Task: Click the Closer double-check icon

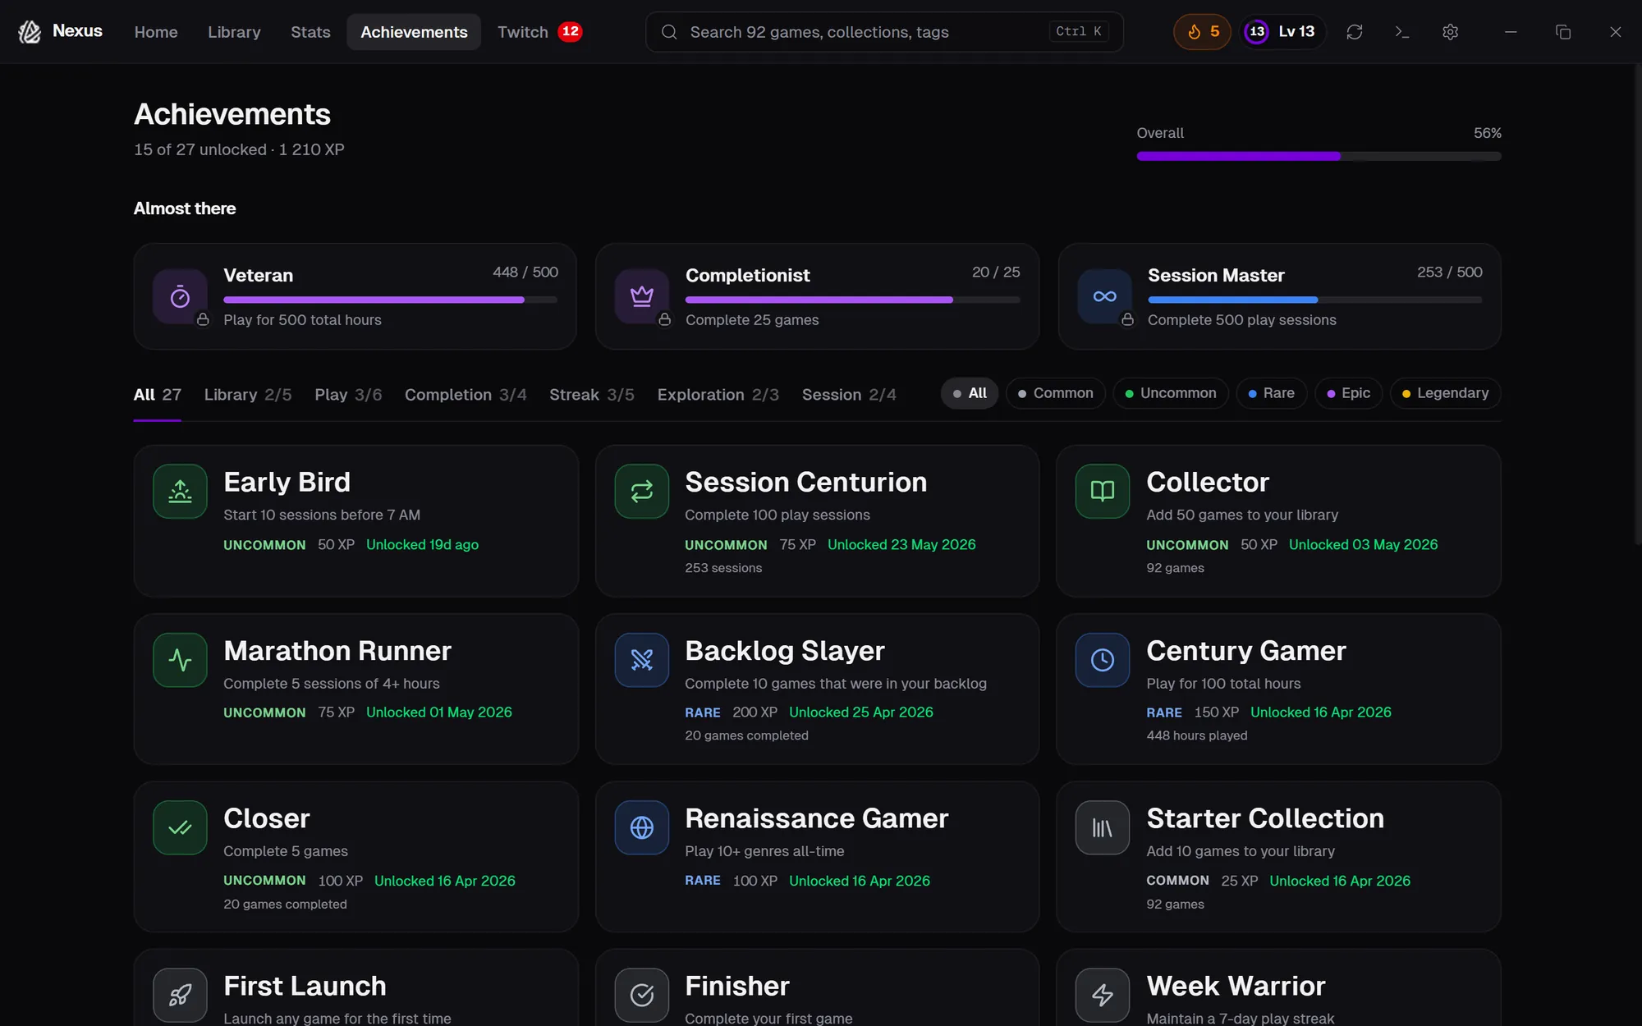Action: 180,828
